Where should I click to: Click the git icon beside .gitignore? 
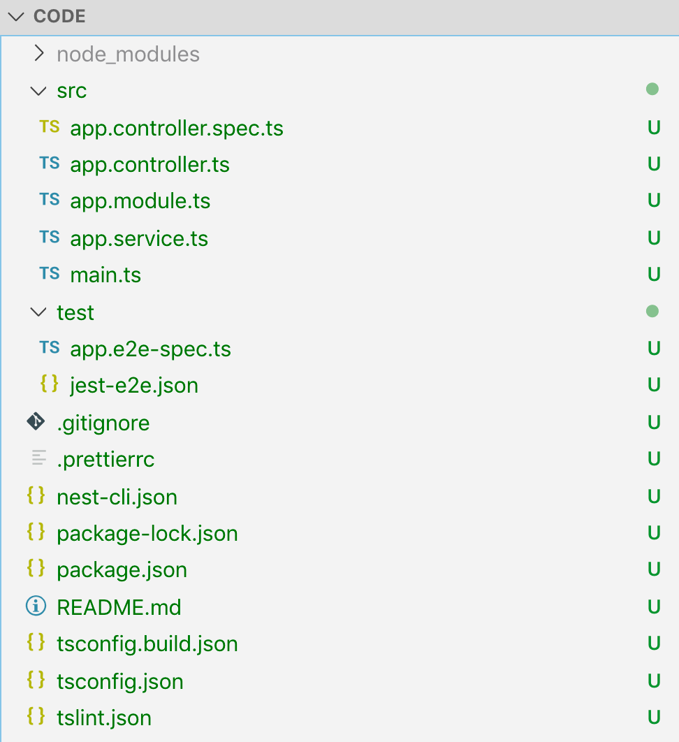[36, 421]
